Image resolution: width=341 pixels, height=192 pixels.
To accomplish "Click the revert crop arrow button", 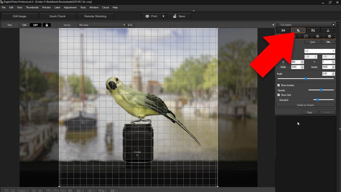I will (328, 42).
